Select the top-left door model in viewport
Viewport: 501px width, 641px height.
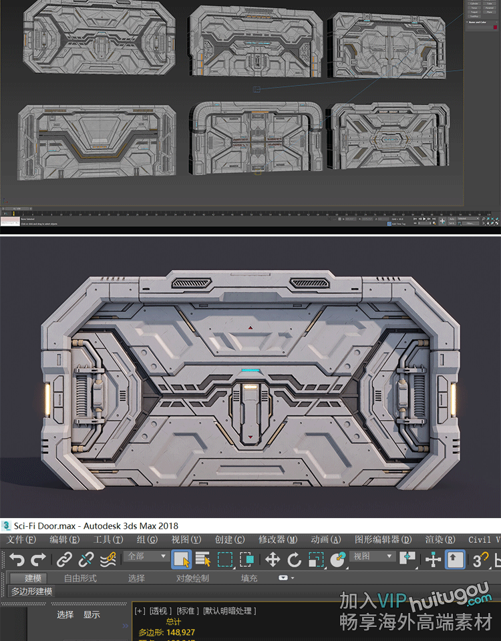pos(99,37)
